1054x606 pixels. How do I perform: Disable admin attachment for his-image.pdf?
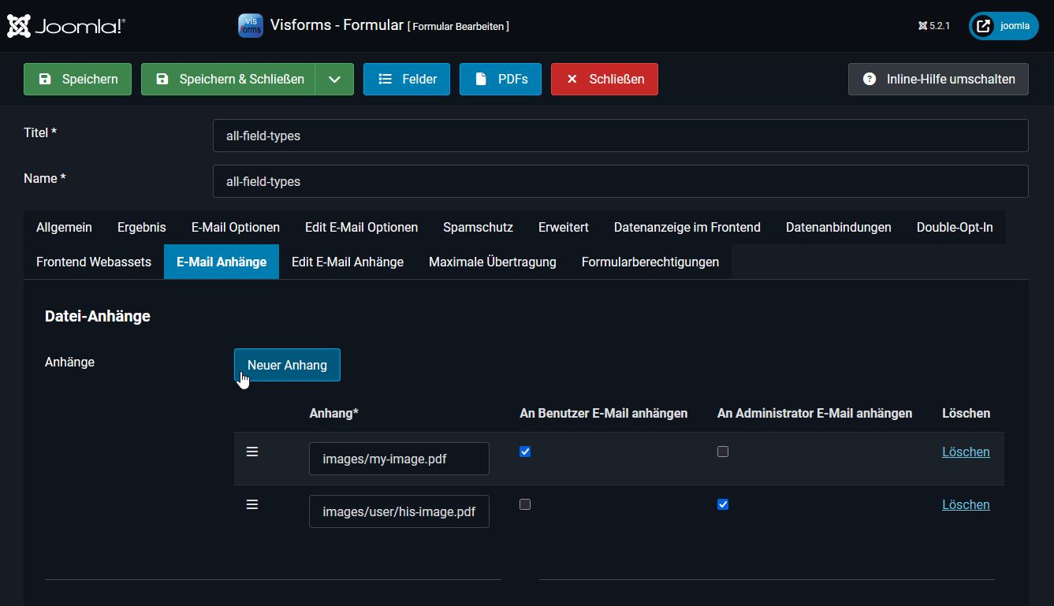(723, 504)
